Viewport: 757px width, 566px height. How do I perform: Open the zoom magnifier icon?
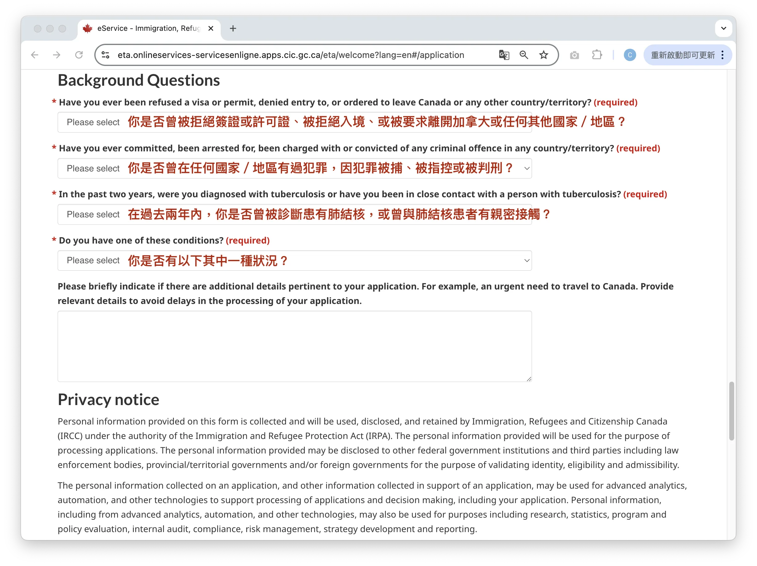click(x=524, y=55)
